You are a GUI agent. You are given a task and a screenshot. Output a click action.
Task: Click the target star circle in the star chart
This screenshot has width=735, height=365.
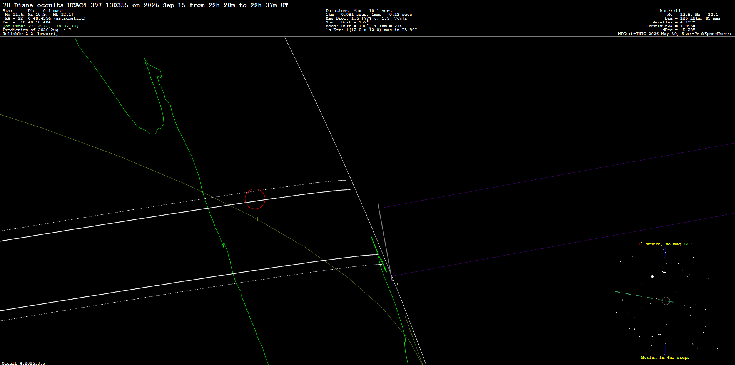click(666, 301)
